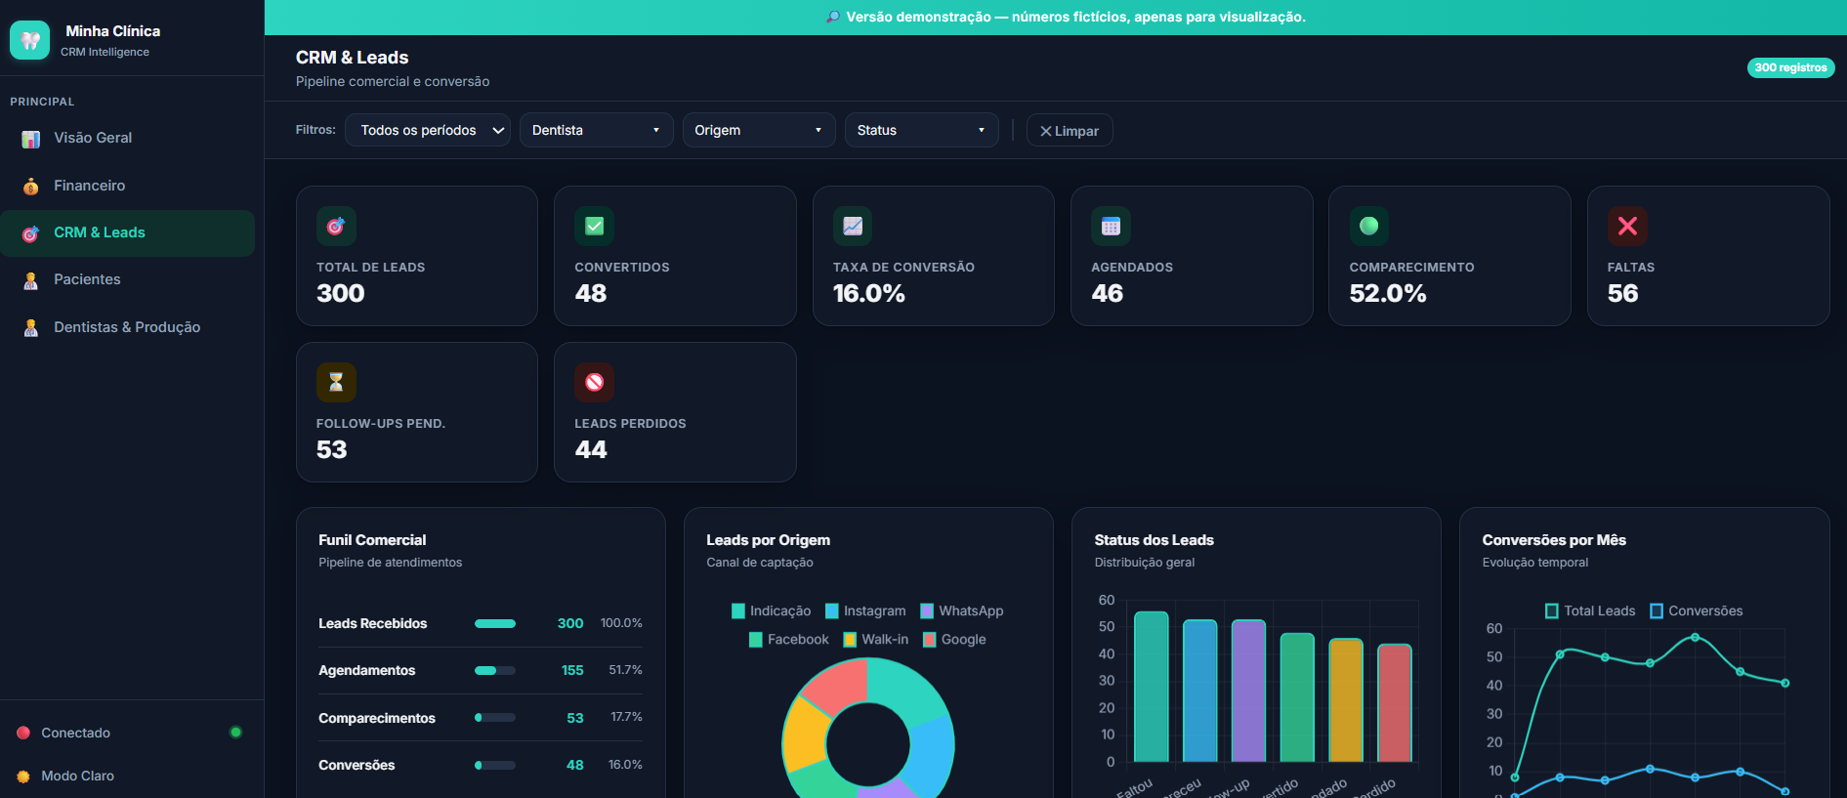This screenshot has width=1847, height=798.
Task: Click the Leads Perdidos prohibited icon
Action: coord(594,382)
